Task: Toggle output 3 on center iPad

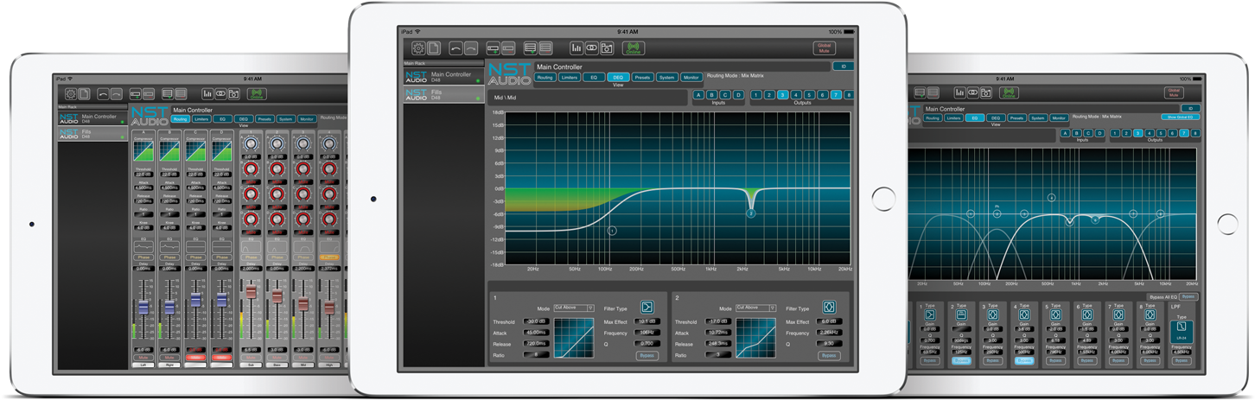Action: coord(782,95)
